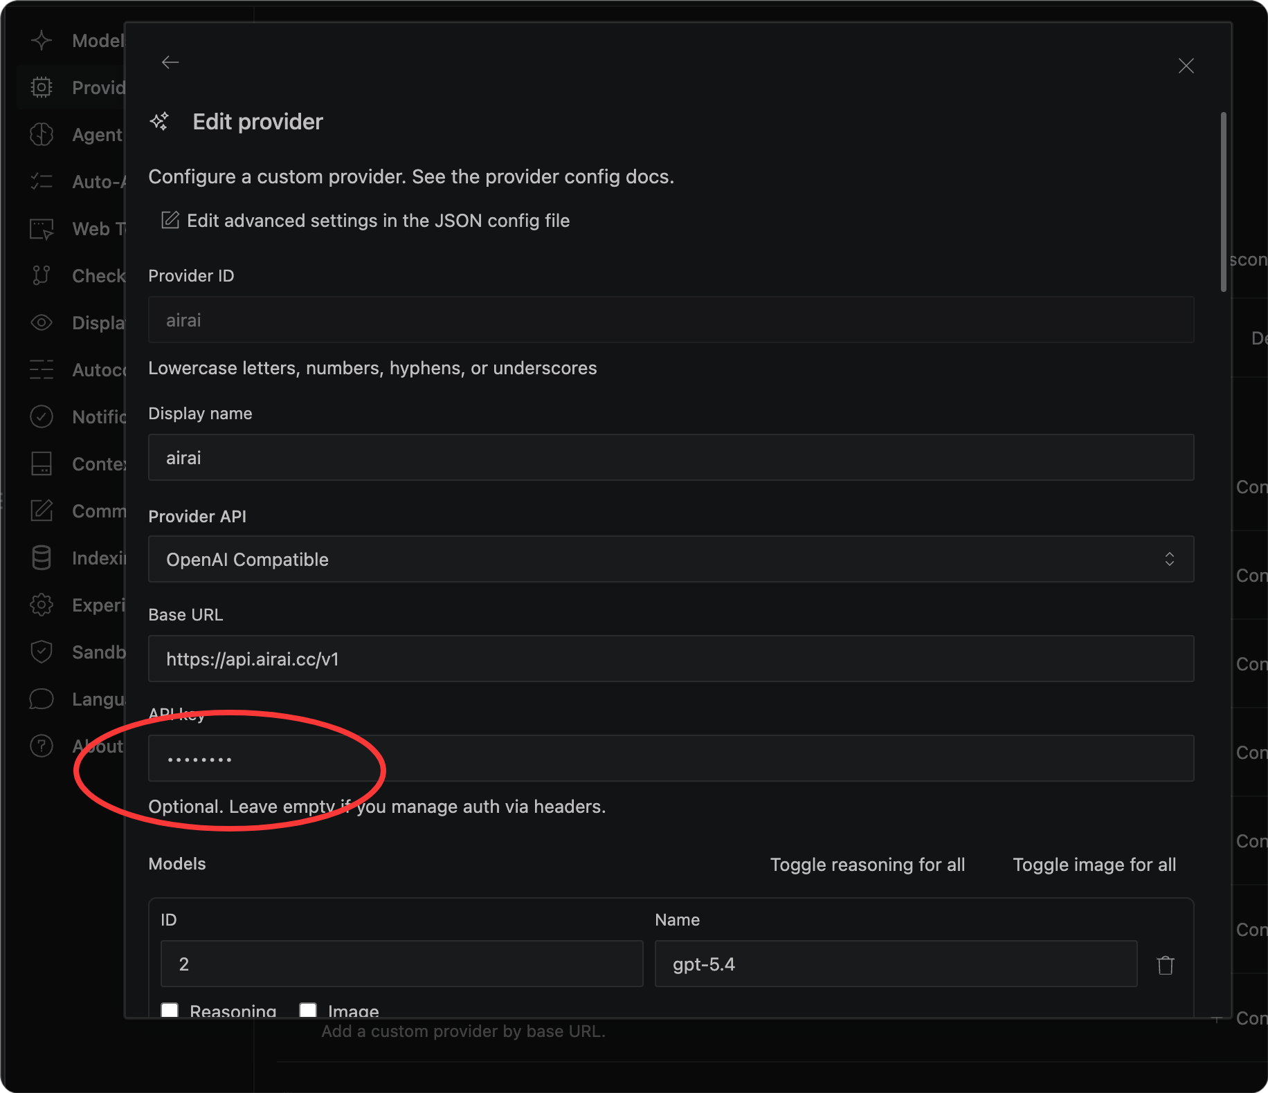Viewport: 1268px width, 1093px height.
Task: Enable Reasoning checkbox for gpt-5.4 model
Action: (x=170, y=1010)
